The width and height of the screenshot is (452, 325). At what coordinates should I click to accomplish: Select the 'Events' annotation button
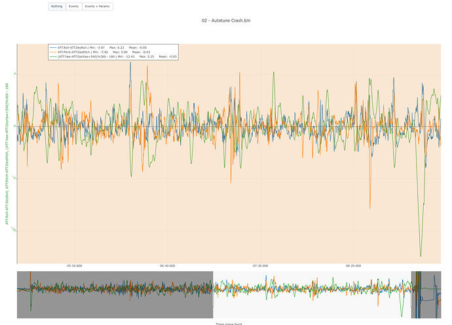click(74, 7)
